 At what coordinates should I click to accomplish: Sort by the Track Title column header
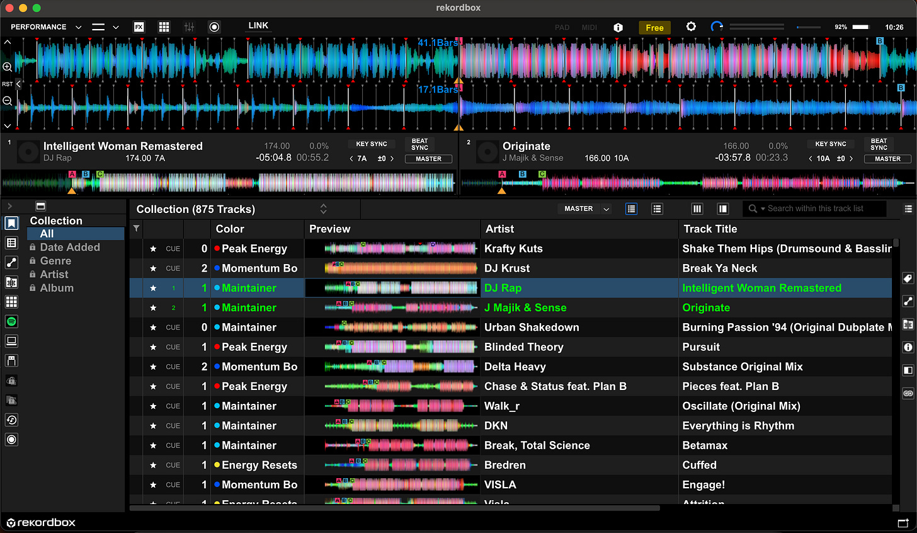(x=785, y=229)
